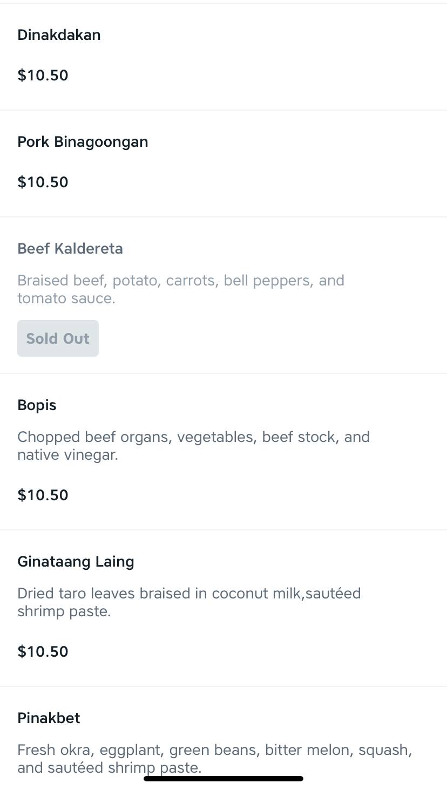
Task: Tap the $10.50 price under Bopis
Action: 43,495
